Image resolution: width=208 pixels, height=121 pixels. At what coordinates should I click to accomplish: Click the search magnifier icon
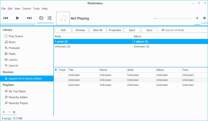[x=163, y=30]
